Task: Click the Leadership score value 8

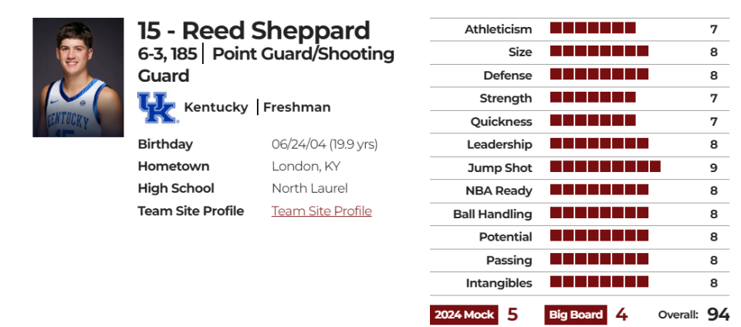Action: click(713, 144)
